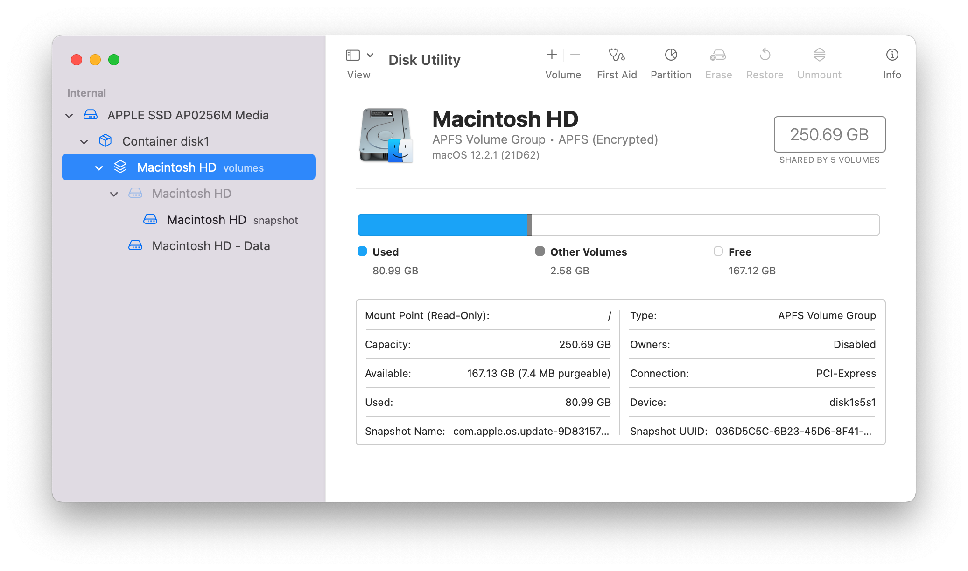Click the Info toolbar icon
This screenshot has width=968, height=571.
tap(891, 55)
